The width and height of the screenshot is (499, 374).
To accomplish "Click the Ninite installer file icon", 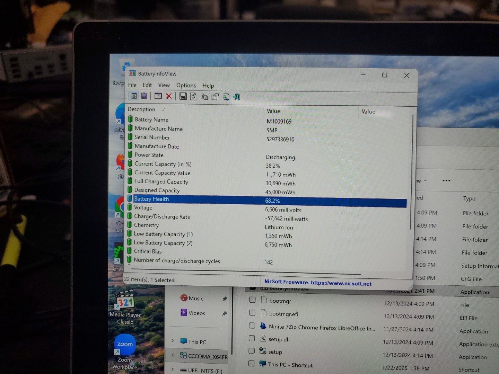I will (x=263, y=326).
